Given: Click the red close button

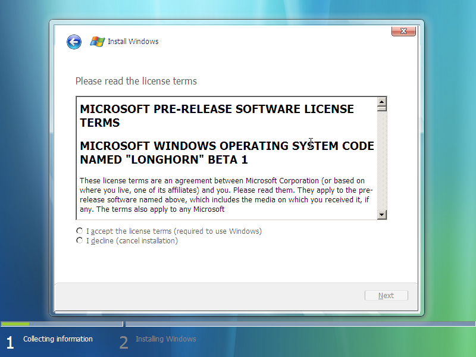Looking at the screenshot, I should coord(403,31).
